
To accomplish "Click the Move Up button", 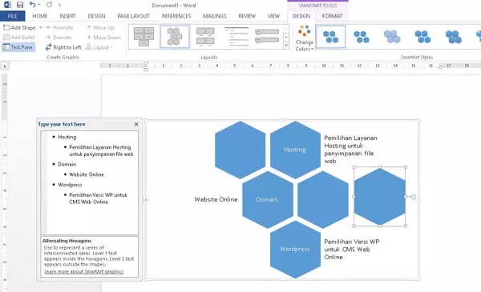I will click(100, 27).
